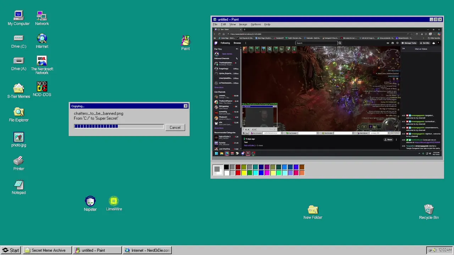Screen dimensions: 454x255
Task: Click the Paint title bar app icon
Action: pyautogui.click(x=215, y=19)
